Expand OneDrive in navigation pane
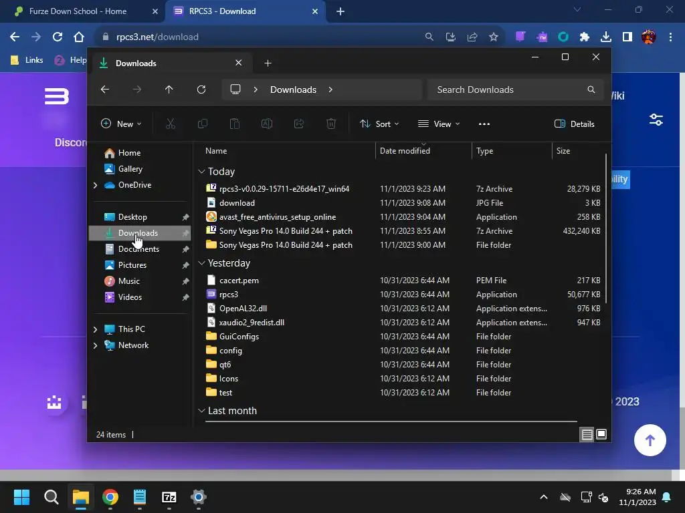The image size is (685, 513). 95,185
